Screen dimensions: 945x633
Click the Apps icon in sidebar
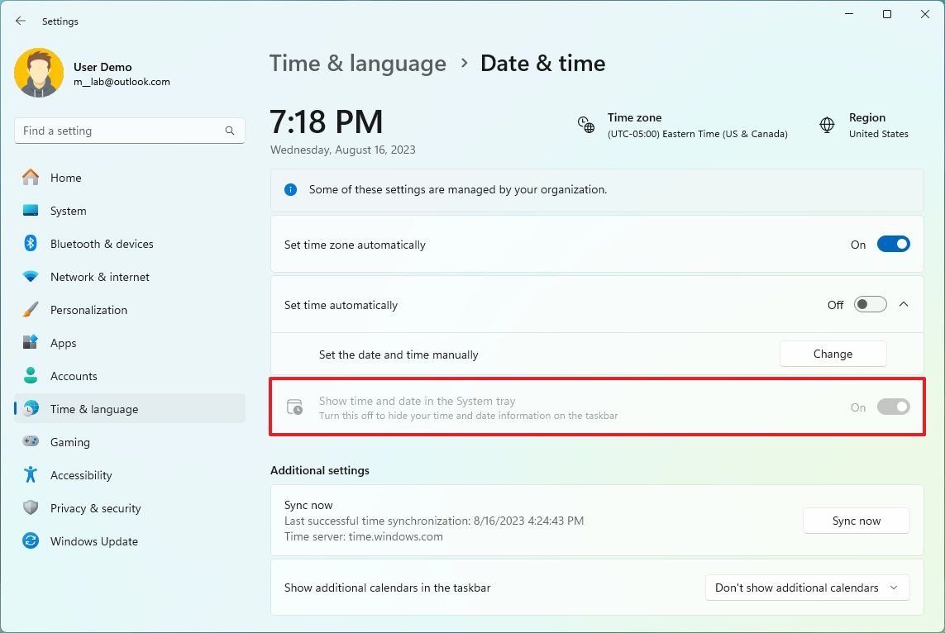(30, 342)
